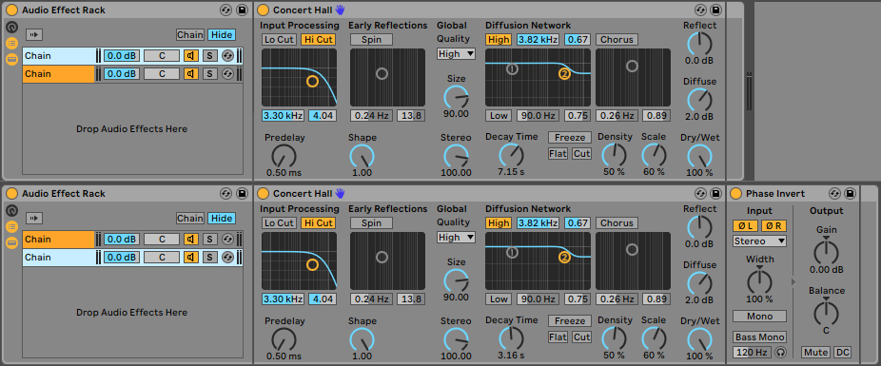Click the 7.15 s Decay Time knob
Viewport: 881px width, 366px height.
click(x=511, y=155)
